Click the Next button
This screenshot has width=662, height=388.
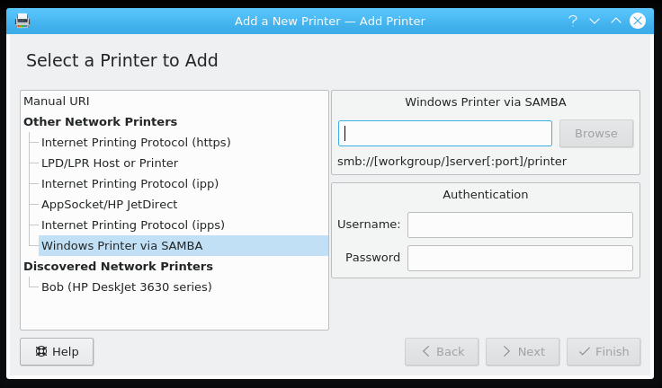point(523,351)
